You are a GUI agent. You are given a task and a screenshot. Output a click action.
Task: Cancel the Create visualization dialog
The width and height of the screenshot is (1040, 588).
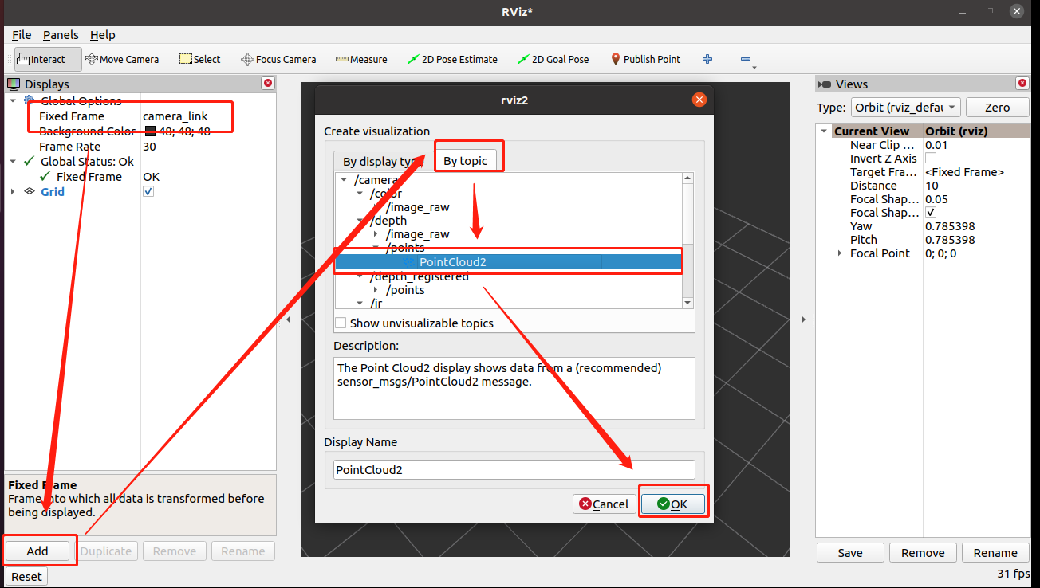coord(604,504)
